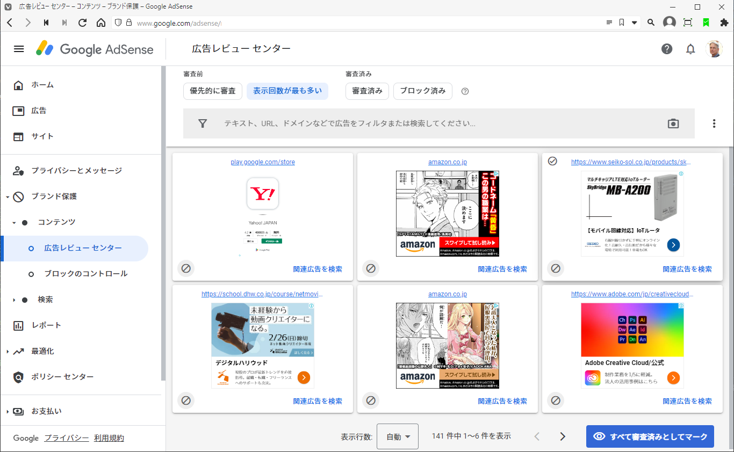Select the 表示回数が最も多い filter chip
The width and height of the screenshot is (734, 452).
pyautogui.click(x=287, y=91)
